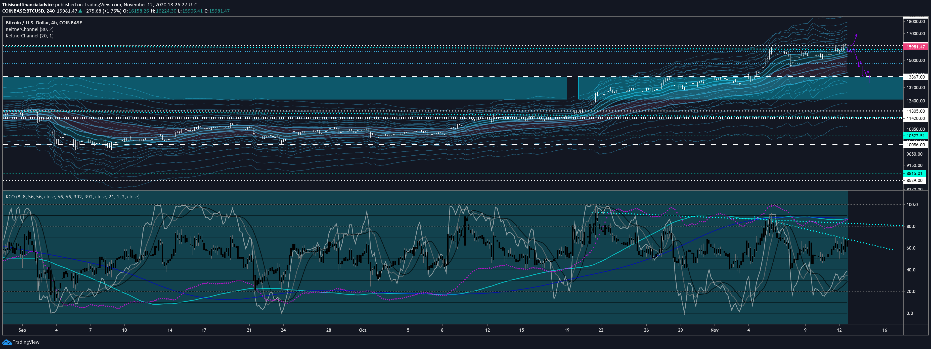
Task: Click the 11805.00 level price tag
Action: coord(915,111)
